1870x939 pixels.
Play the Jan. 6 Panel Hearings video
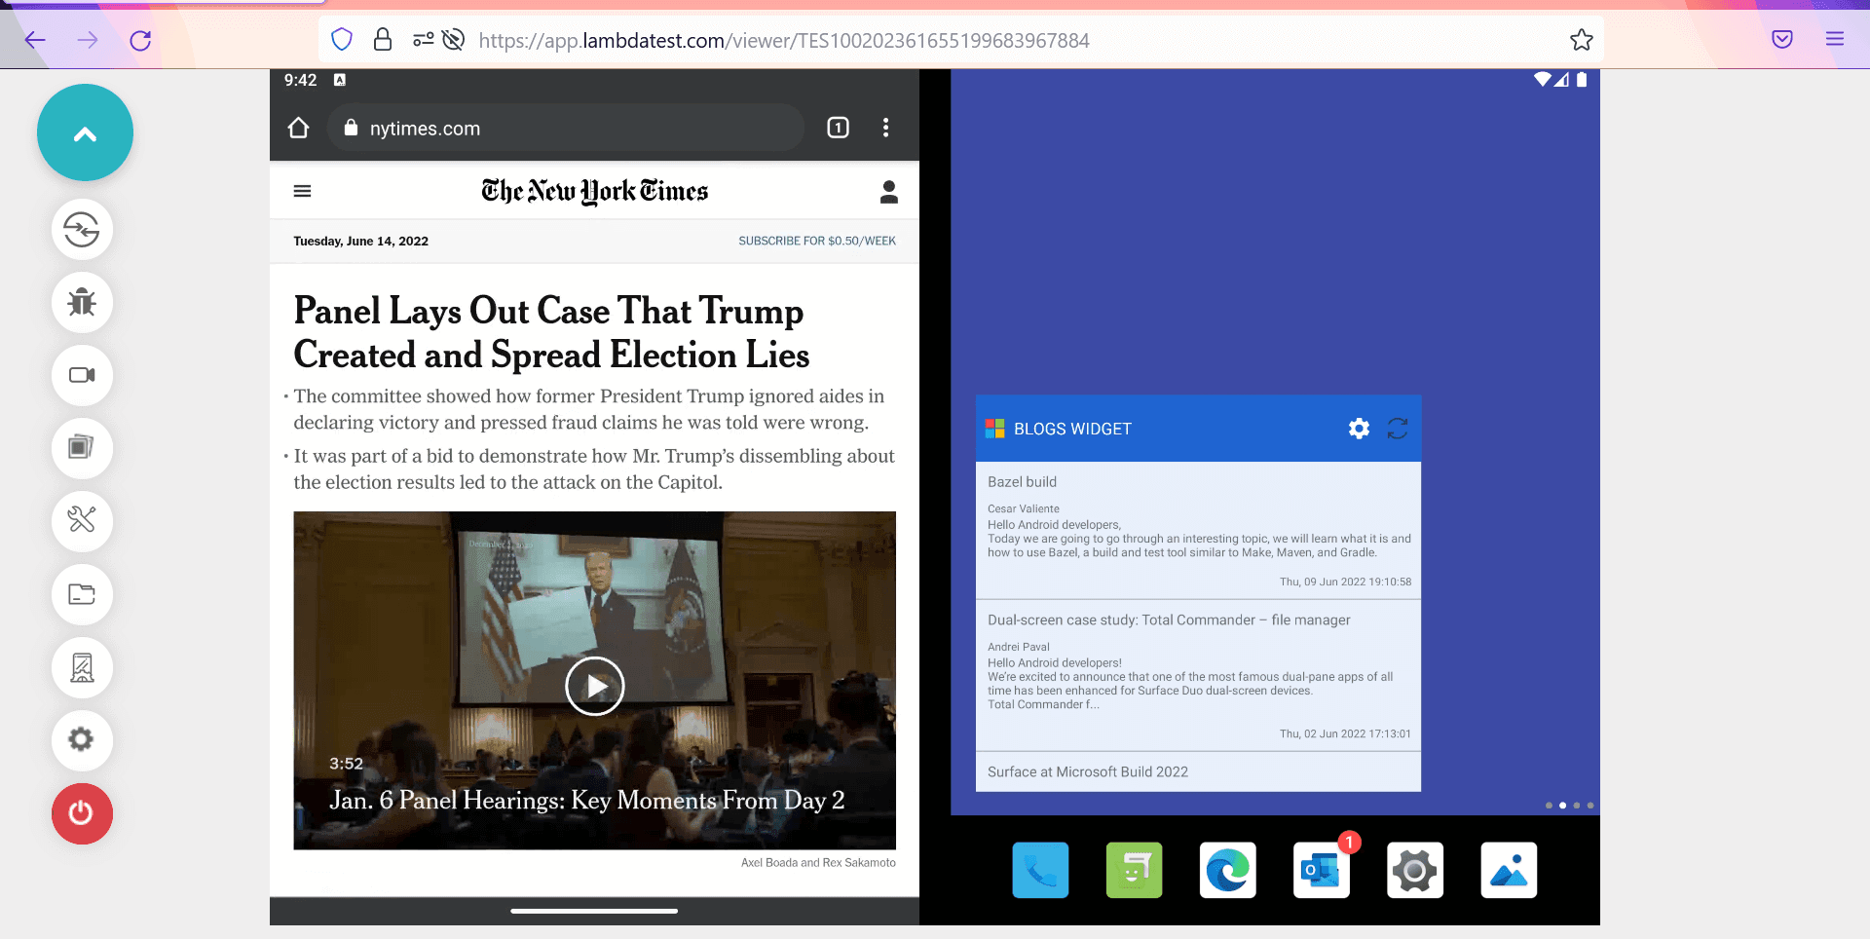point(594,686)
